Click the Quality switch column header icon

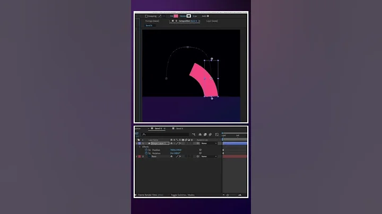point(177,140)
